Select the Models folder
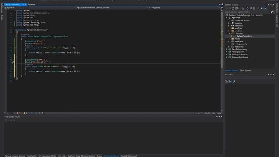 [x=237, y=39]
